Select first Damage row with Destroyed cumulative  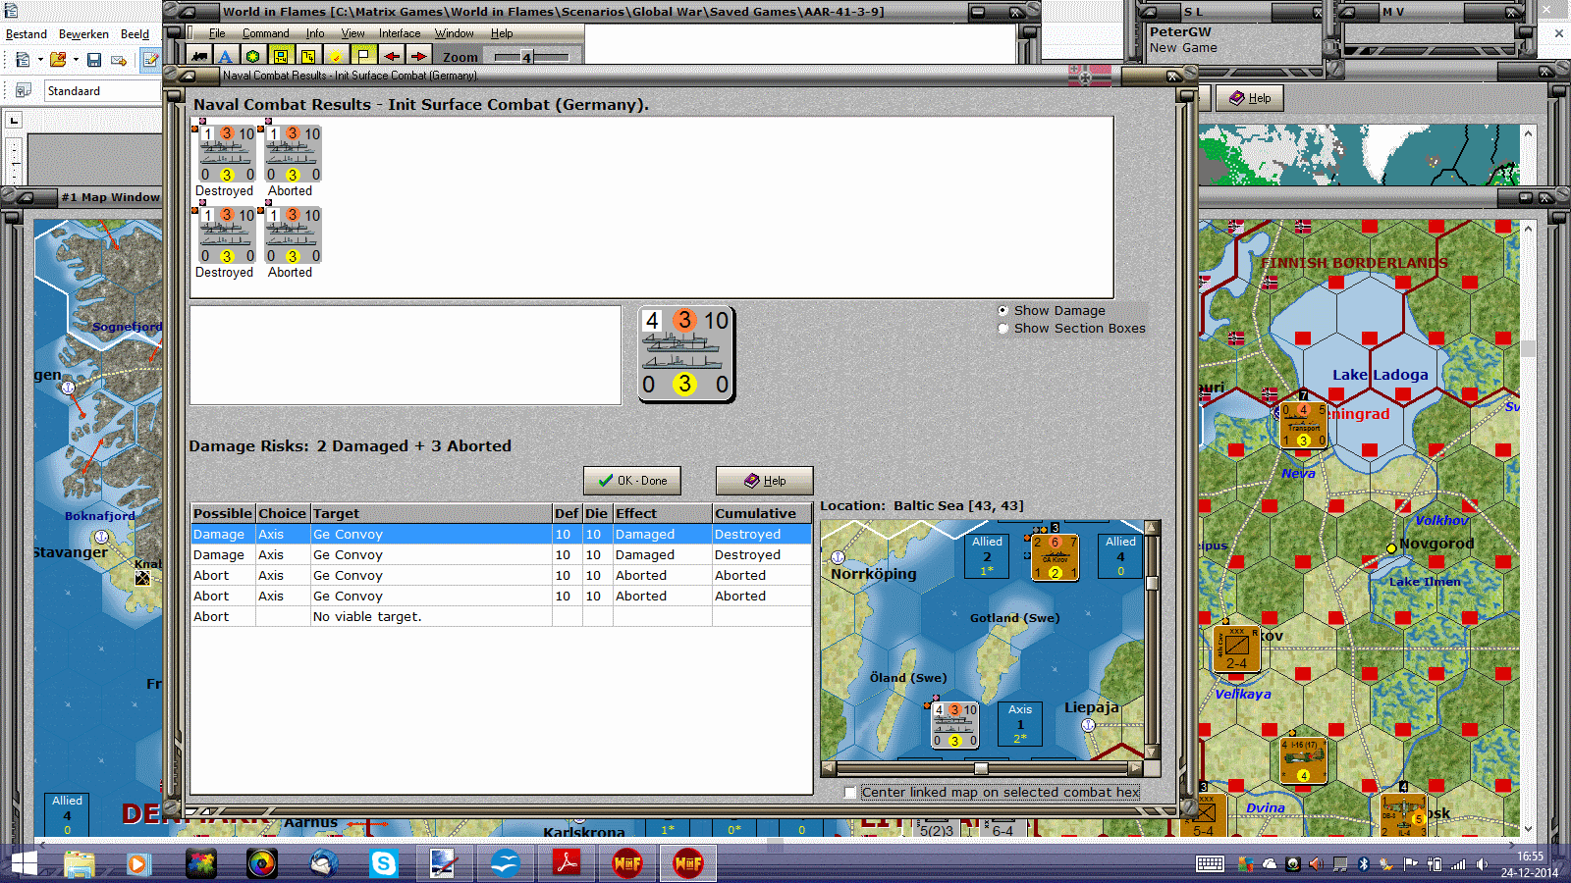(x=501, y=535)
